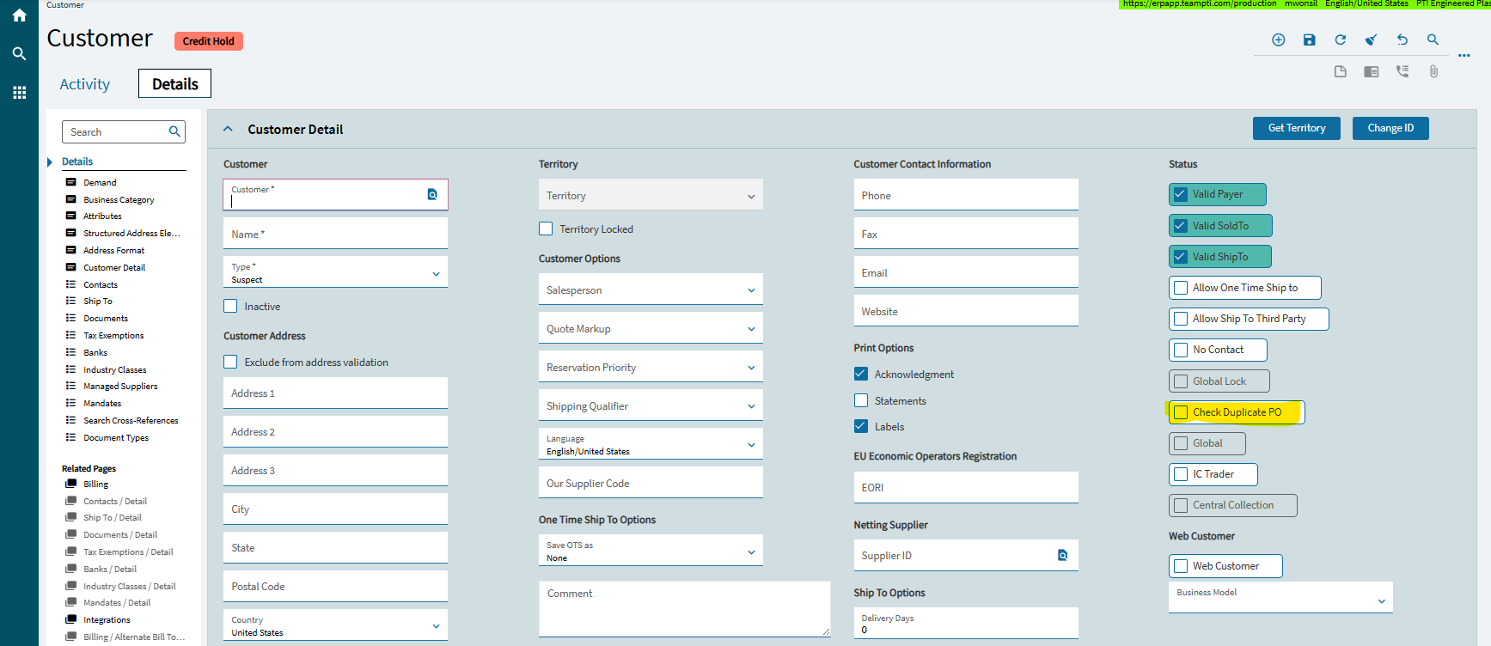The width and height of the screenshot is (1491, 646).
Task: Open the call log phone icon
Action: (1402, 71)
